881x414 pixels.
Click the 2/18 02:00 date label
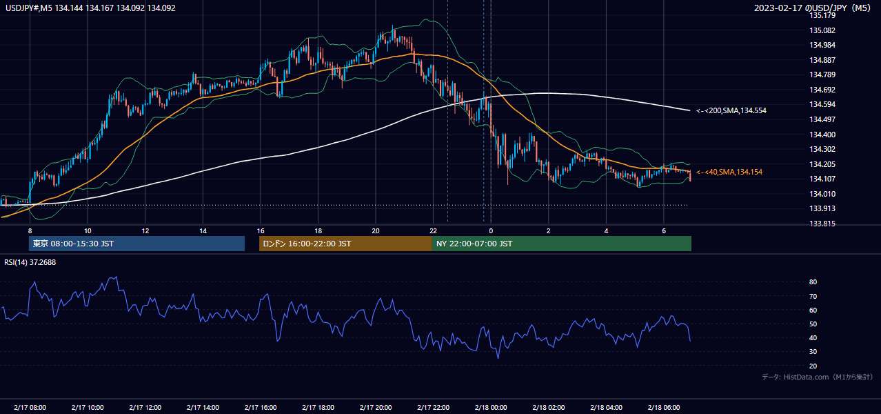coord(548,408)
